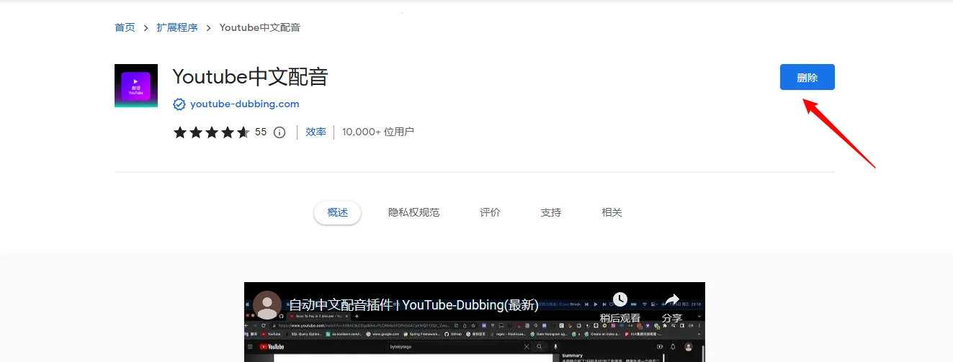The height and width of the screenshot is (362, 953).
Task: Go to 首页 in the breadcrumb
Action: (125, 28)
